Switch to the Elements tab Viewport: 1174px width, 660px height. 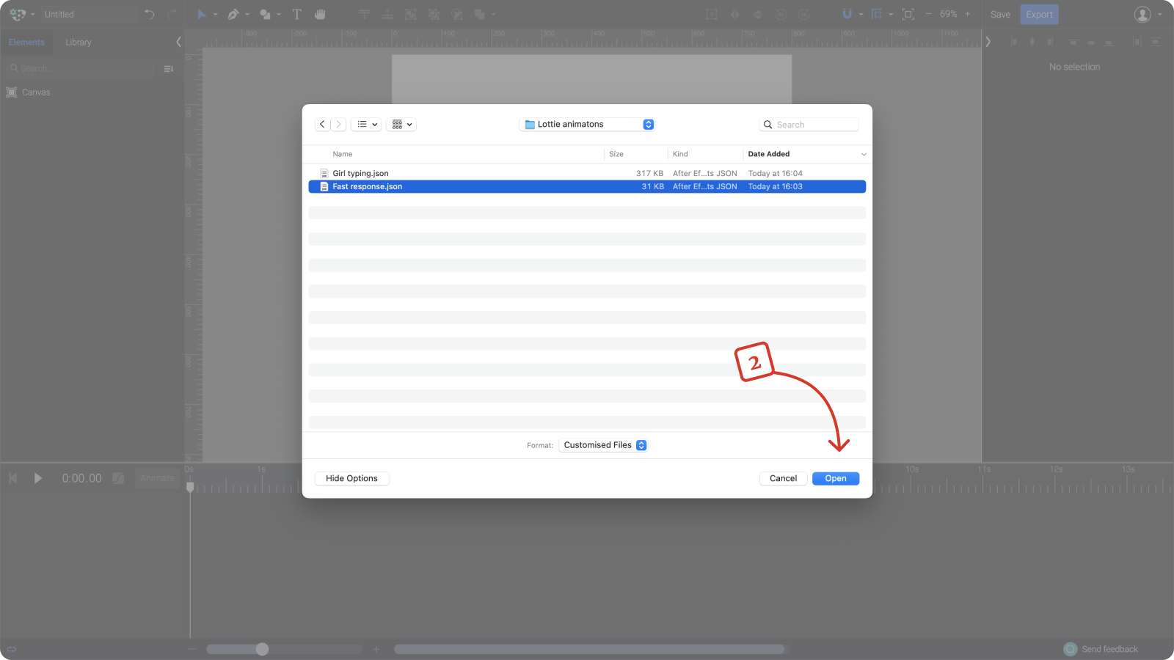pos(26,42)
